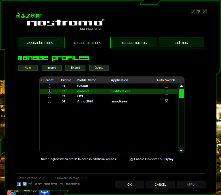
Task: Click the Current column header
Action: [x=47, y=80]
